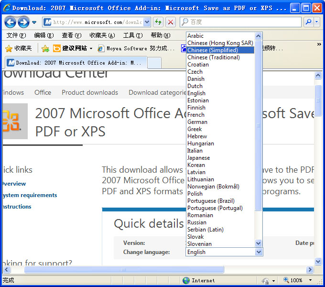Refresh the page with the green arrows icon
This screenshot has height=287, width=325.
(158, 22)
